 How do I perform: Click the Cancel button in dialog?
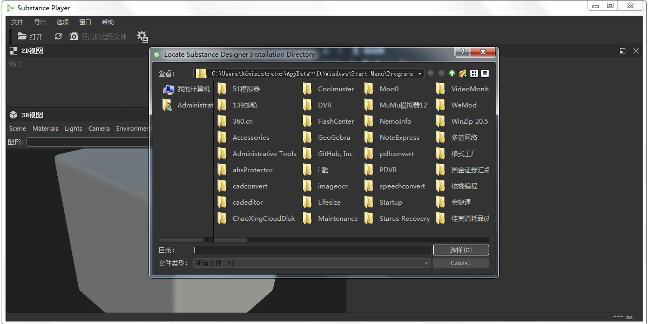(x=461, y=263)
